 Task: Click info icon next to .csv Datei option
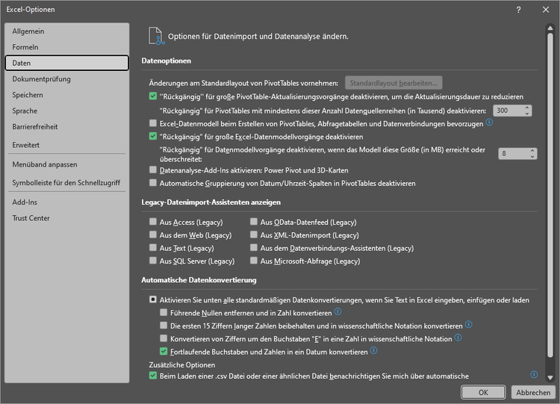pos(533,375)
